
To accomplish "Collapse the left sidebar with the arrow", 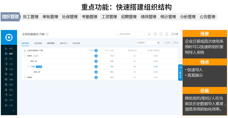I will [x=14, y=111].
